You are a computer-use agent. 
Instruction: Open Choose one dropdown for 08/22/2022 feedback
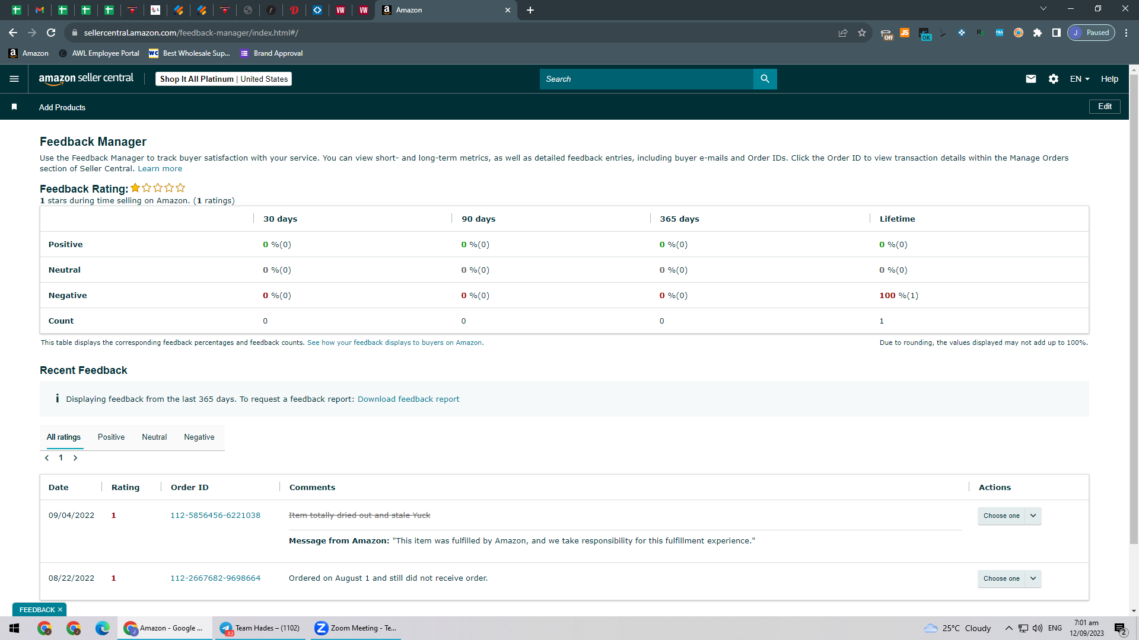[x=1009, y=578]
